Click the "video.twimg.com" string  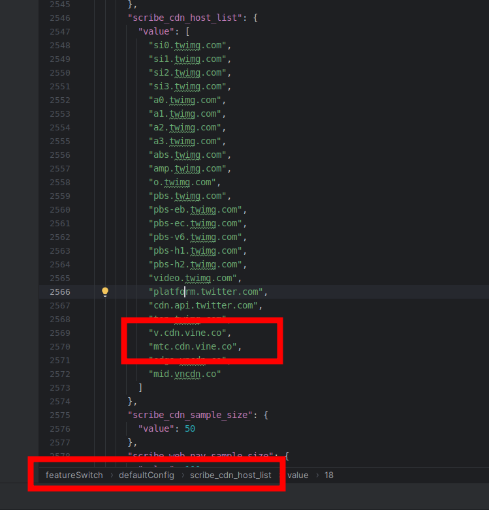tap(193, 278)
